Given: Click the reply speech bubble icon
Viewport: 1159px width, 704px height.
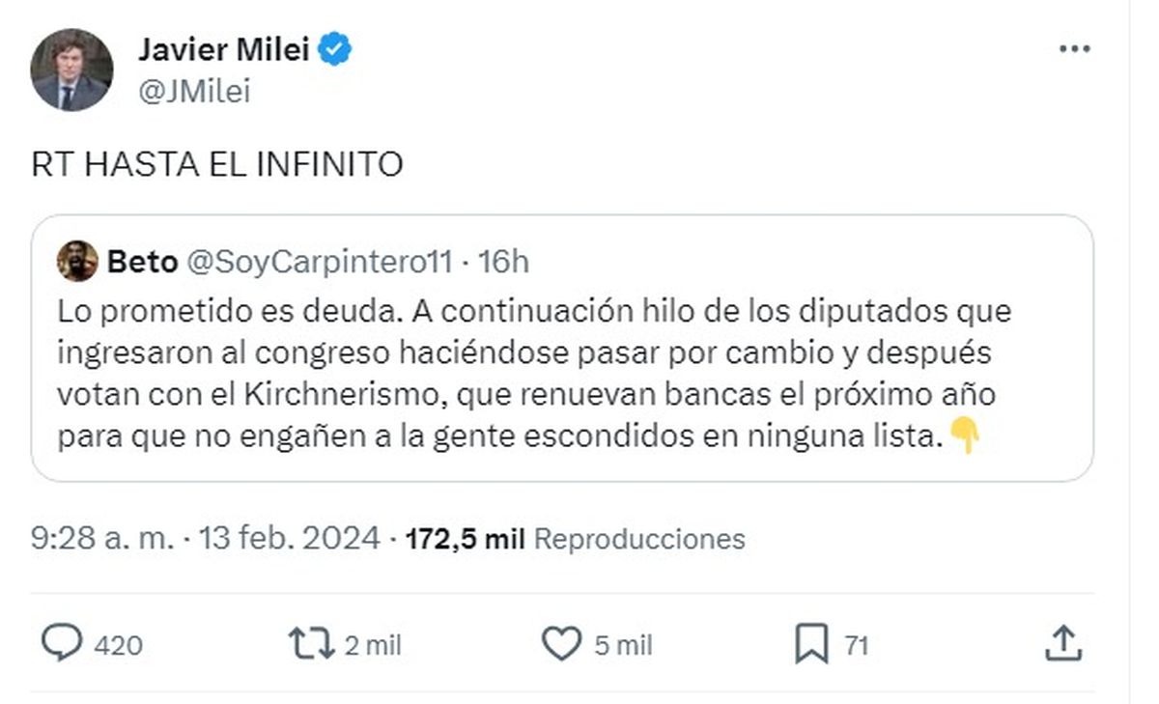Looking at the screenshot, I should [x=63, y=643].
